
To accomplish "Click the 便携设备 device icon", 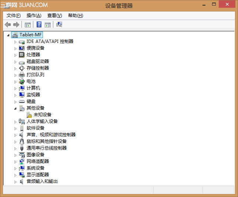I will (22, 48).
